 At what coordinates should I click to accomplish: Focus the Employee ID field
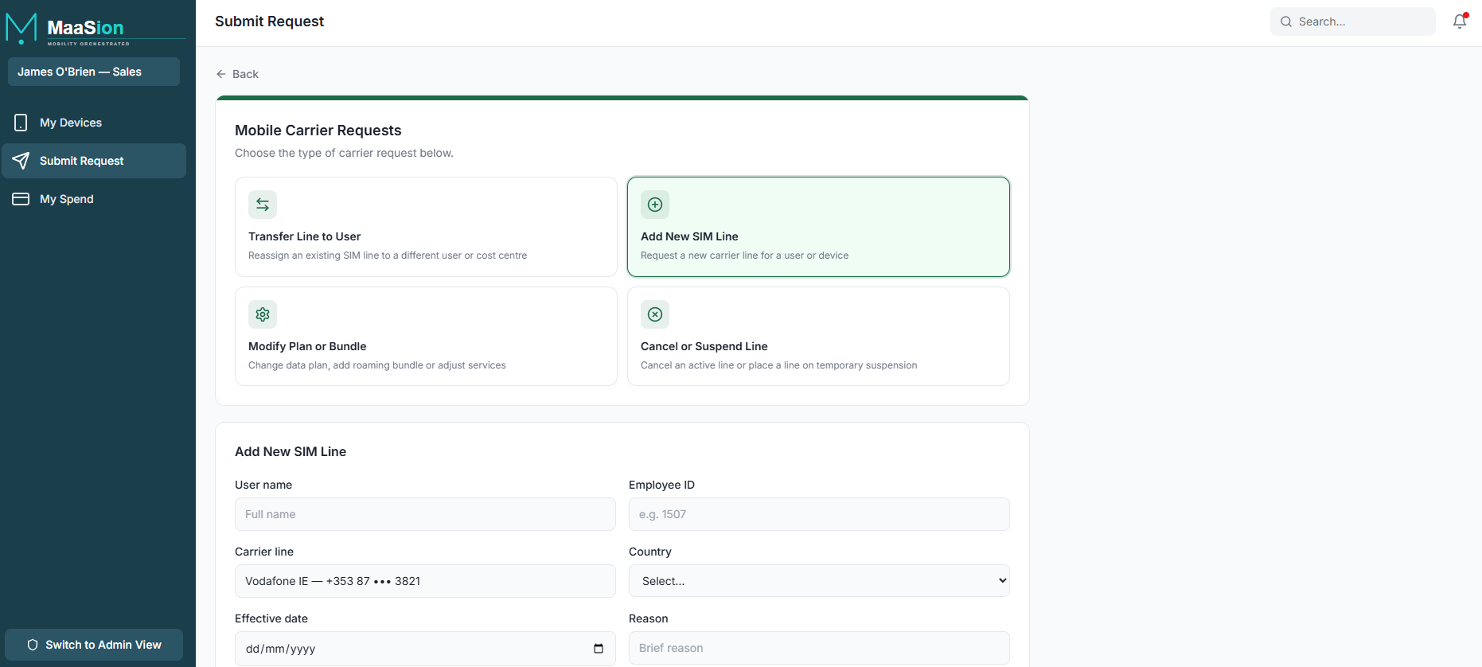(819, 514)
